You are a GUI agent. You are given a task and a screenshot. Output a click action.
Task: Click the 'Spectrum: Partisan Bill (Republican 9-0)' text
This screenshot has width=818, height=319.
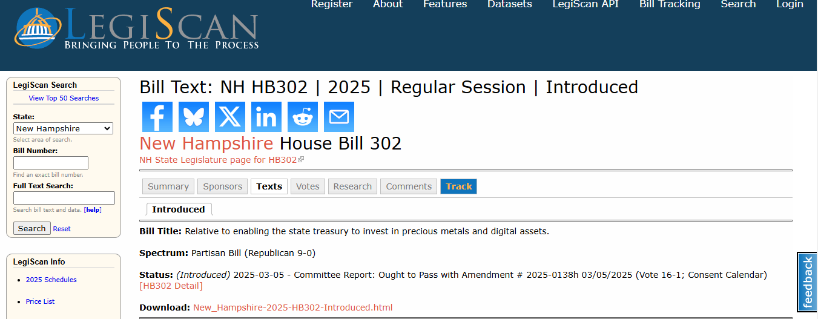pyautogui.click(x=227, y=253)
